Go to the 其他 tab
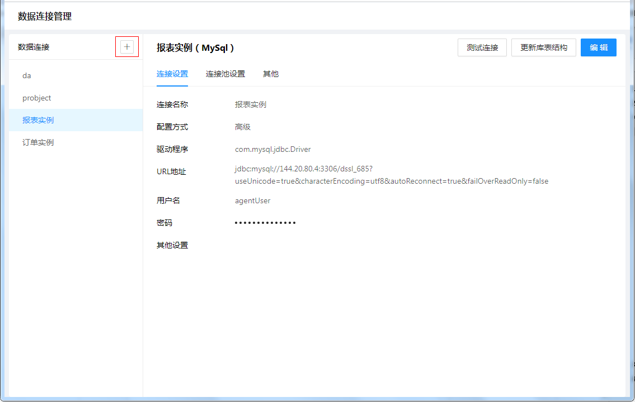Image resolution: width=635 pixels, height=402 pixels. click(x=271, y=74)
